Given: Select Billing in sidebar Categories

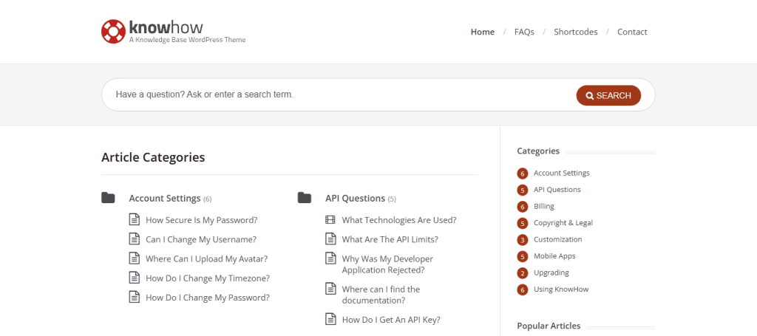Looking at the screenshot, I should [543, 206].
